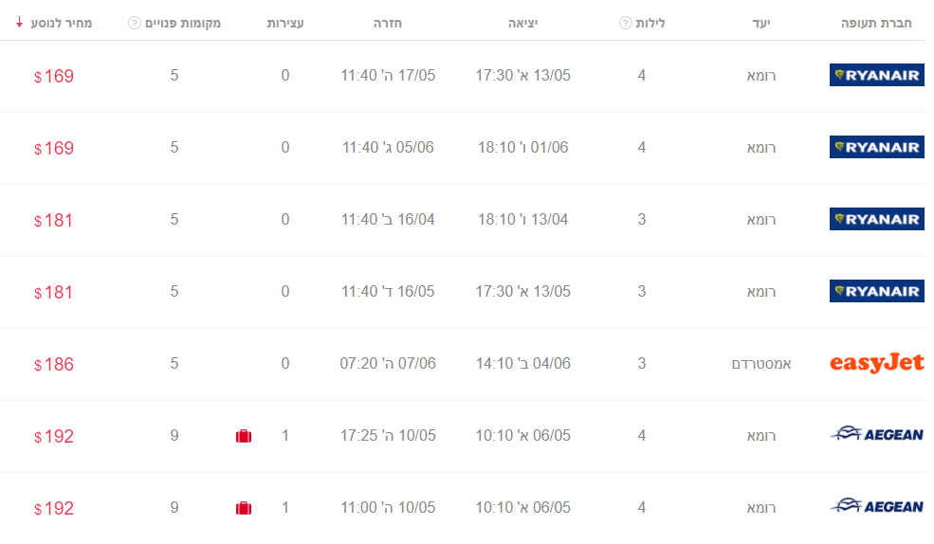The image size is (934, 544).
Task: Click Ryanair logo on the 01/06 departure row
Action: pos(877,147)
